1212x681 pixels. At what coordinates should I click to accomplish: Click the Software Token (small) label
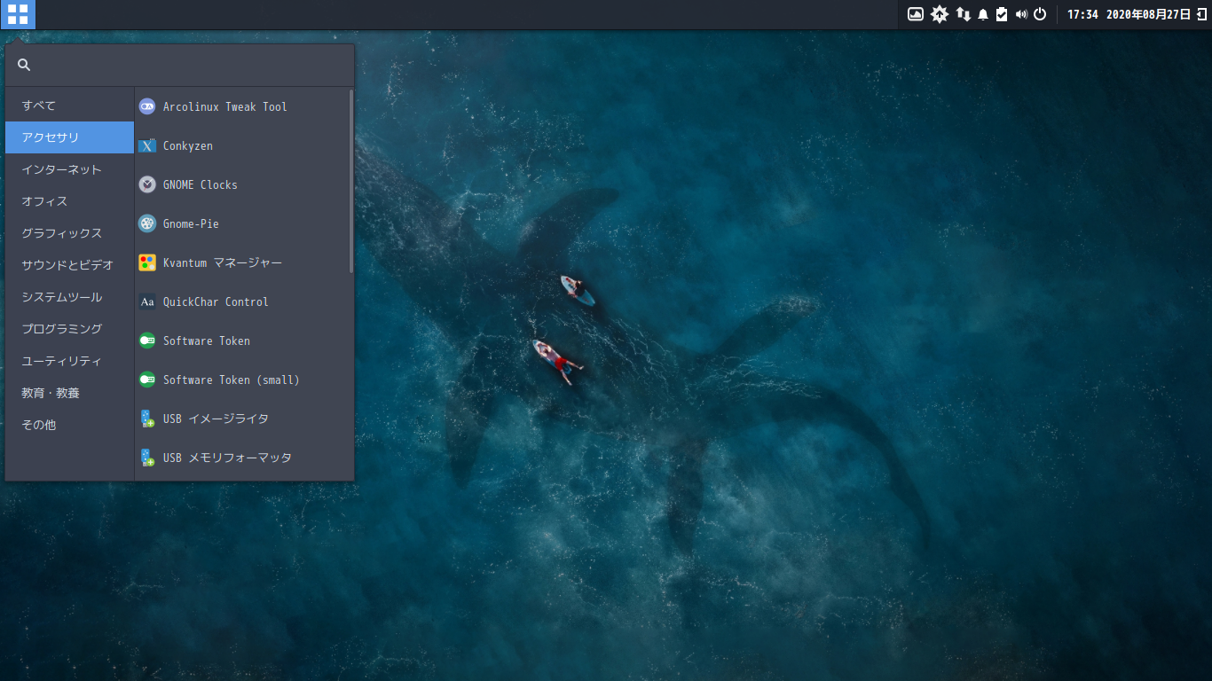[x=232, y=380]
